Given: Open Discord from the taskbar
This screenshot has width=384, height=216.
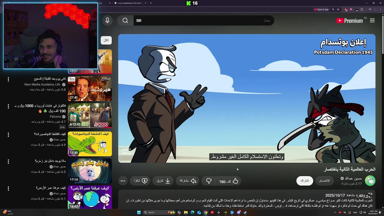Looking at the screenshot, I should click(x=238, y=212).
